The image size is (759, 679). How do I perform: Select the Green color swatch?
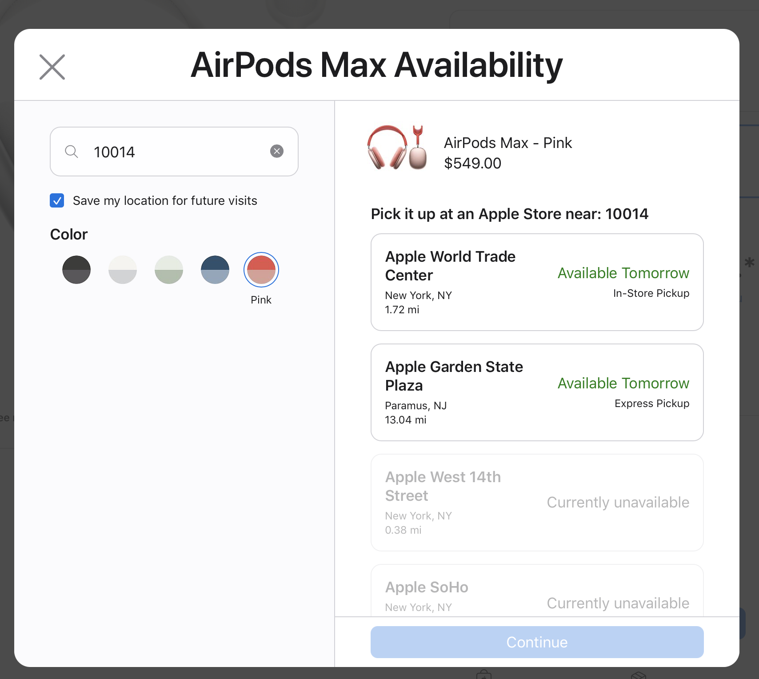point(169,270)
